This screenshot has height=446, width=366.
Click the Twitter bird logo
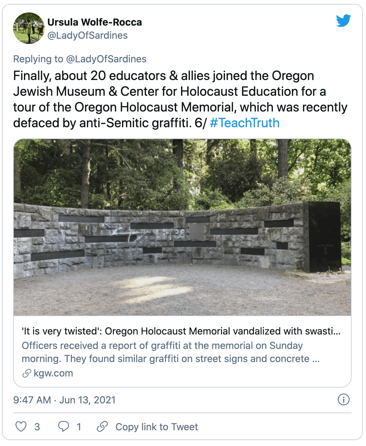[343, 20]
